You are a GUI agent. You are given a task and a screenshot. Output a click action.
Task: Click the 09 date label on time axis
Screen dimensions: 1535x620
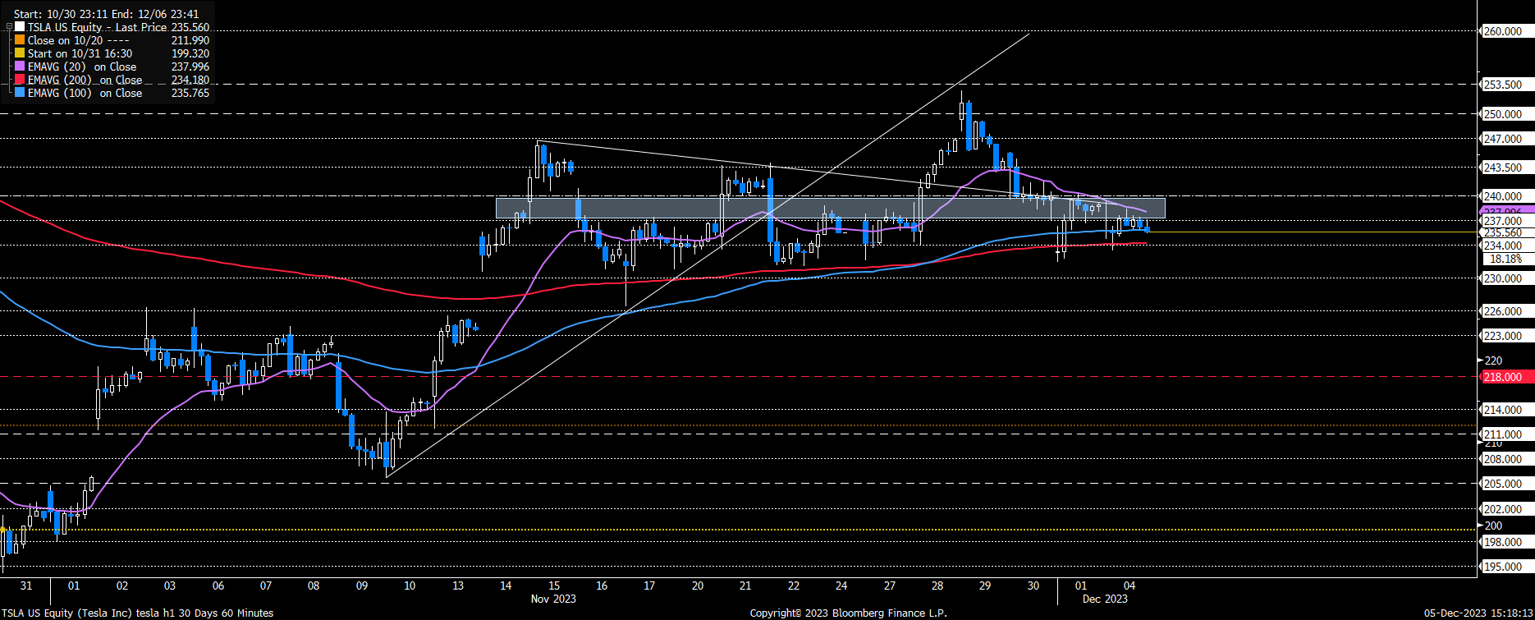pos(362,586)
